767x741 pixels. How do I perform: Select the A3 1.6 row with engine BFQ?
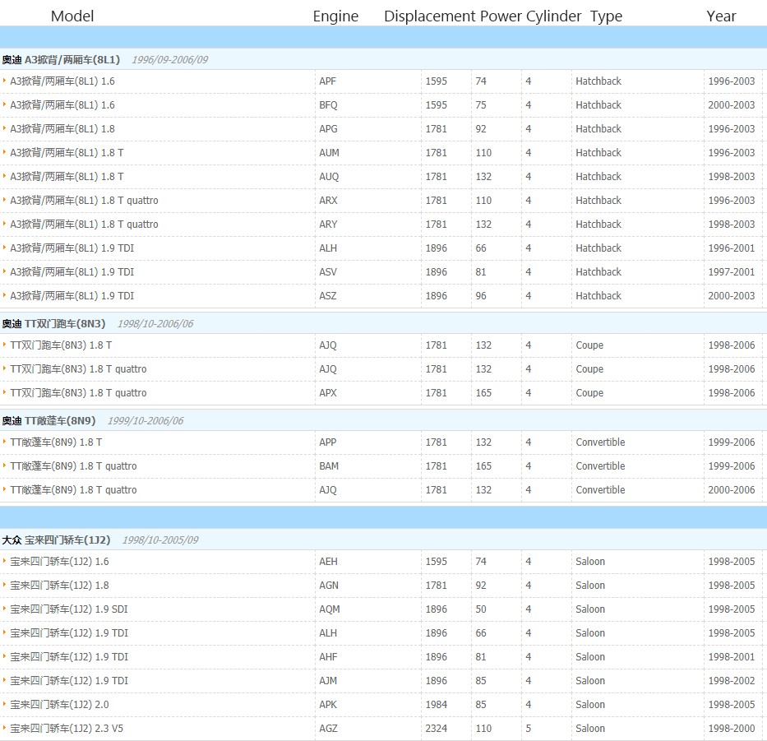coord(381,104)
